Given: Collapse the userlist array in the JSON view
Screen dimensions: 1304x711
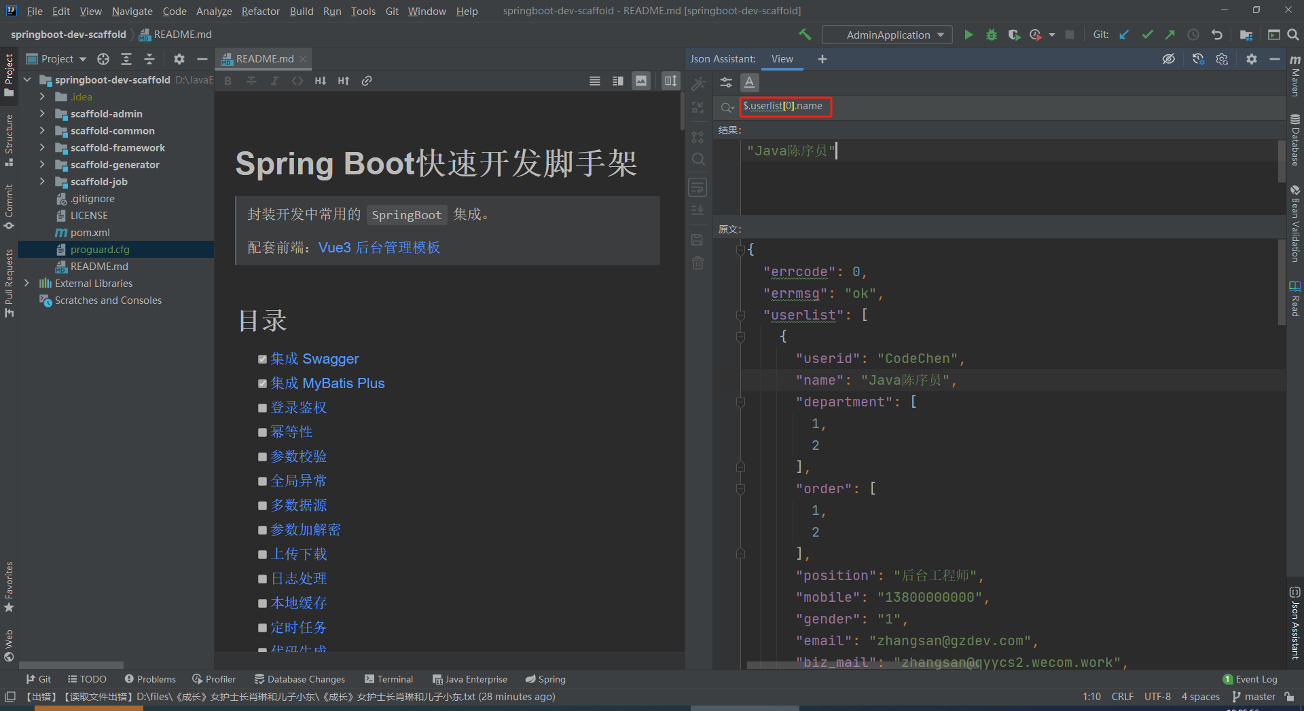Looking at the screenshot, I should [741, 315].
